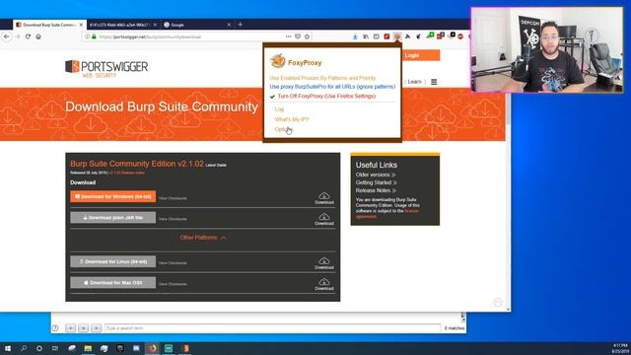Viewport: 631px width, 355px height.
Task: Switch to the middle tab with the hash title
Action: coord(123,25)
